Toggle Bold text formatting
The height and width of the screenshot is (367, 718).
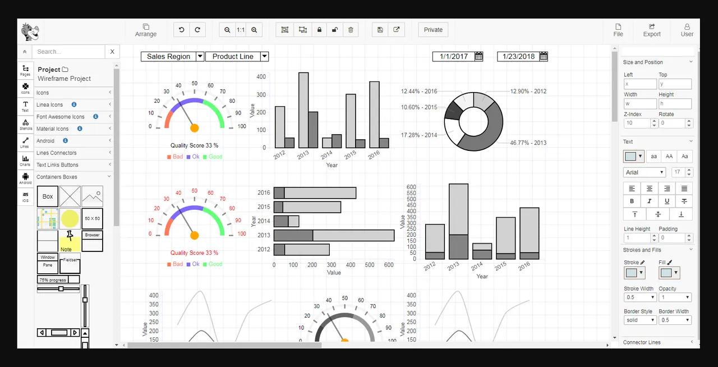tap(632, 201)
